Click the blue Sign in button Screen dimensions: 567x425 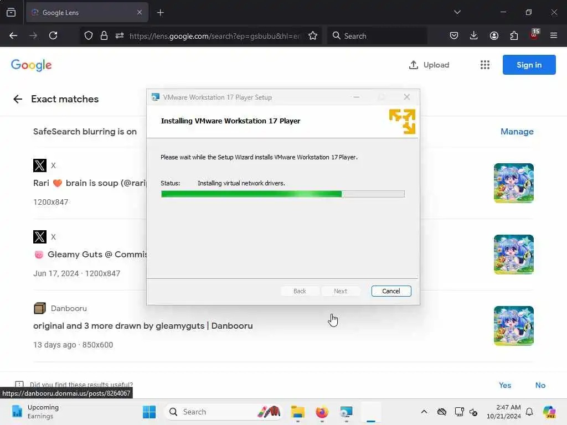click(529, 65)
